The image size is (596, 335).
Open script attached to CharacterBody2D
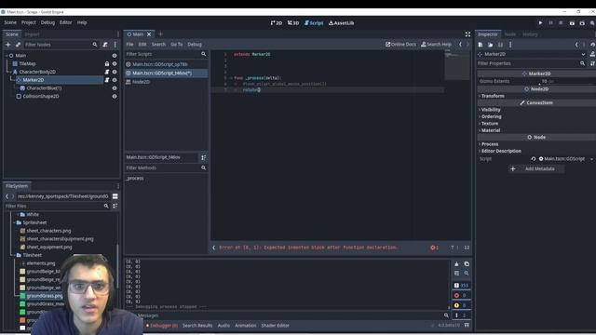(x=107, y=72)
